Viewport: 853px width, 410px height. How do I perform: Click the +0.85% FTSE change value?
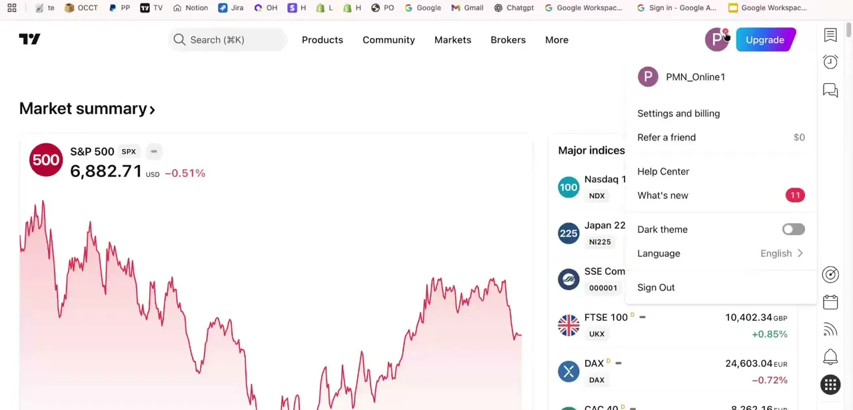[x=770, y=333]
